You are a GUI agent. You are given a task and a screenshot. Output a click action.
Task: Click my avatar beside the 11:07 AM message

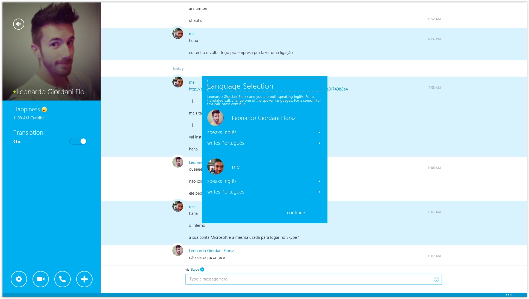[x=178, y=206]
